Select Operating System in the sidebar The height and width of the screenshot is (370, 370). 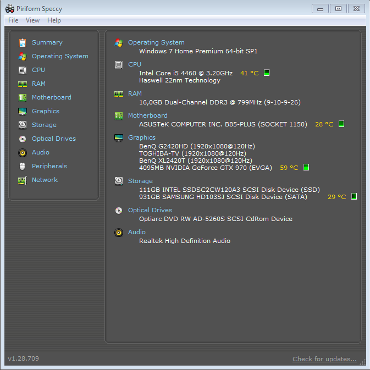click(60, 56)
